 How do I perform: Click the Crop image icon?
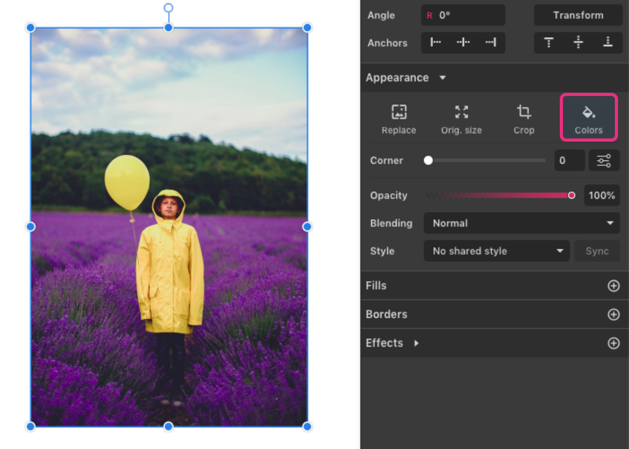pos(524,117)
